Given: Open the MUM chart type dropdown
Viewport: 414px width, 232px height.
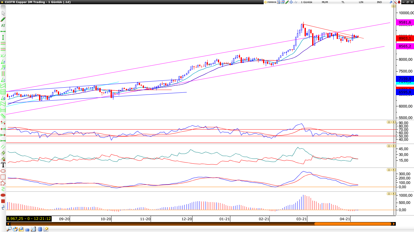Looking at the screenshot, I should tap(325, 2).
